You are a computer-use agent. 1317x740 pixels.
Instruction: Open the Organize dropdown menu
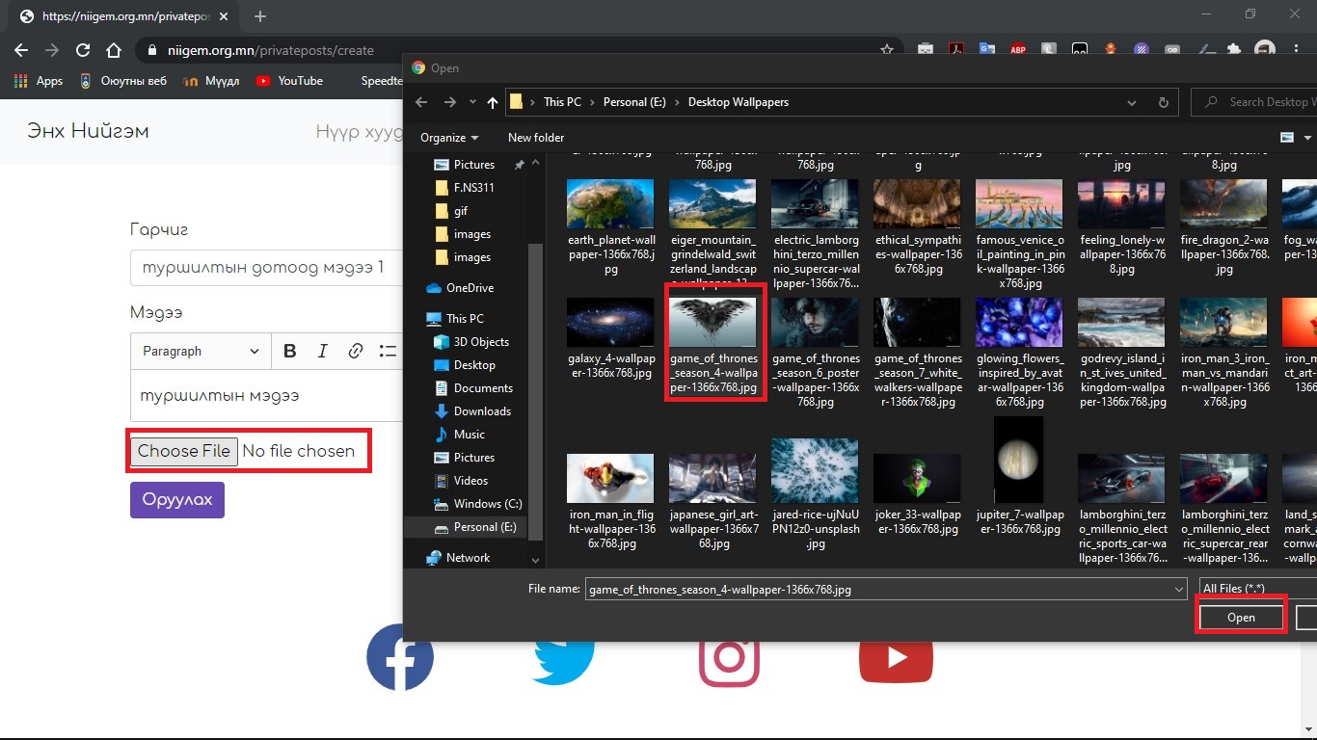449,138
